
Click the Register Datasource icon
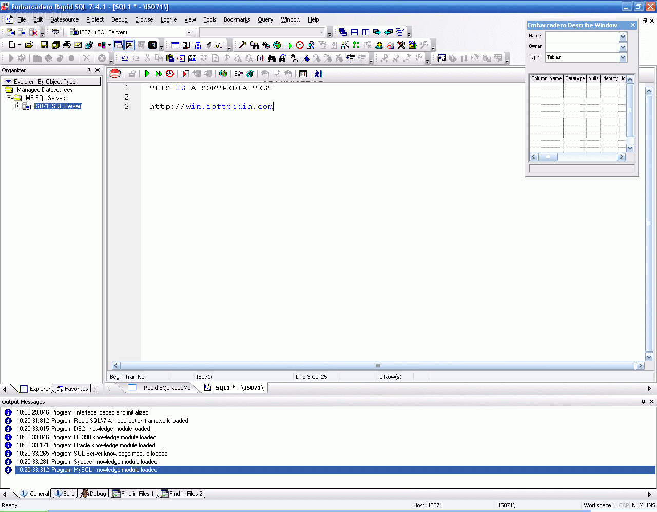(x=11, y=32)
